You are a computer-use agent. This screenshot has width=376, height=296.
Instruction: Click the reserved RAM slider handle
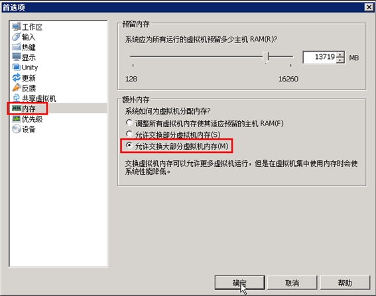266,57
